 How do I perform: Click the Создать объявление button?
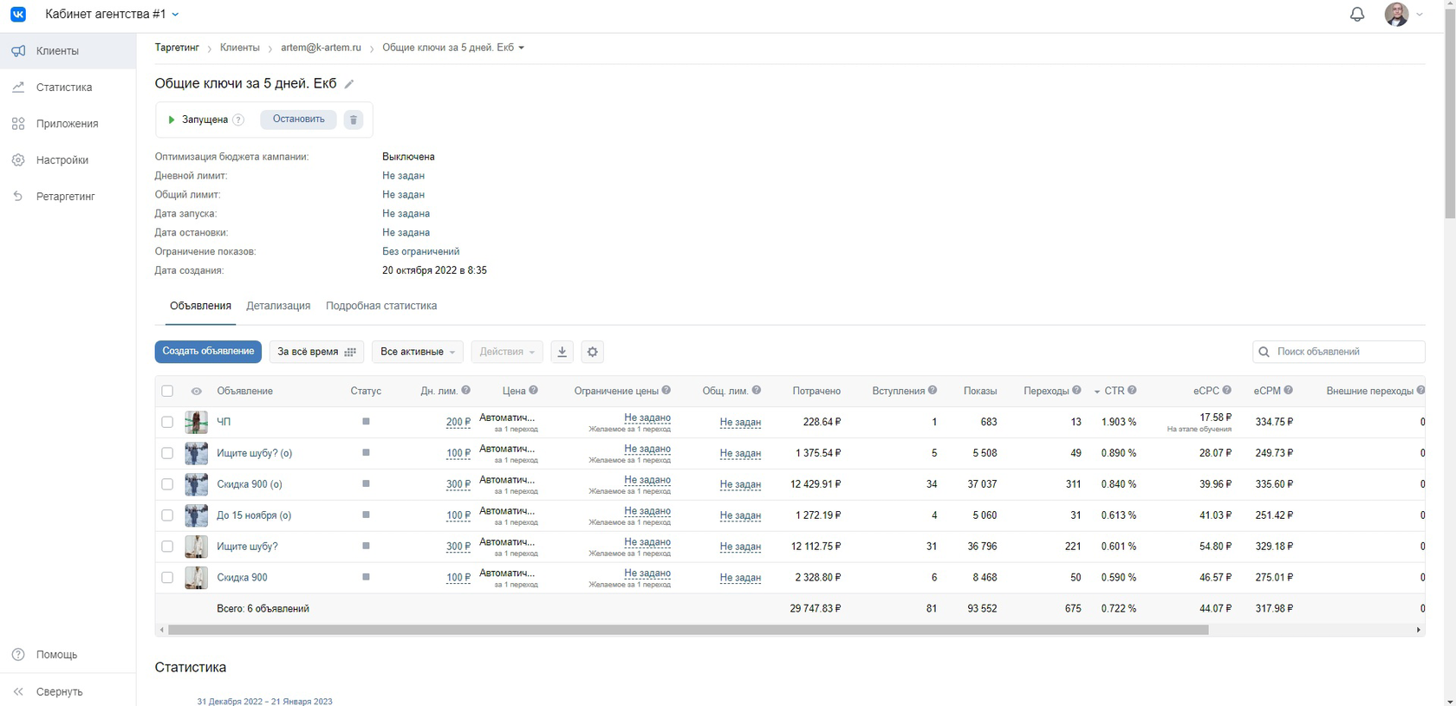click(208, 352)
